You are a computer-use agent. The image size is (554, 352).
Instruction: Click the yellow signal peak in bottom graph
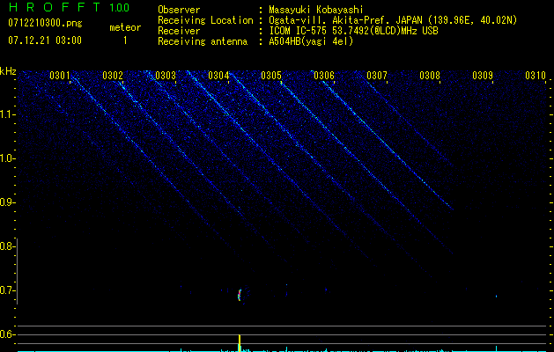tap(240, 343)
